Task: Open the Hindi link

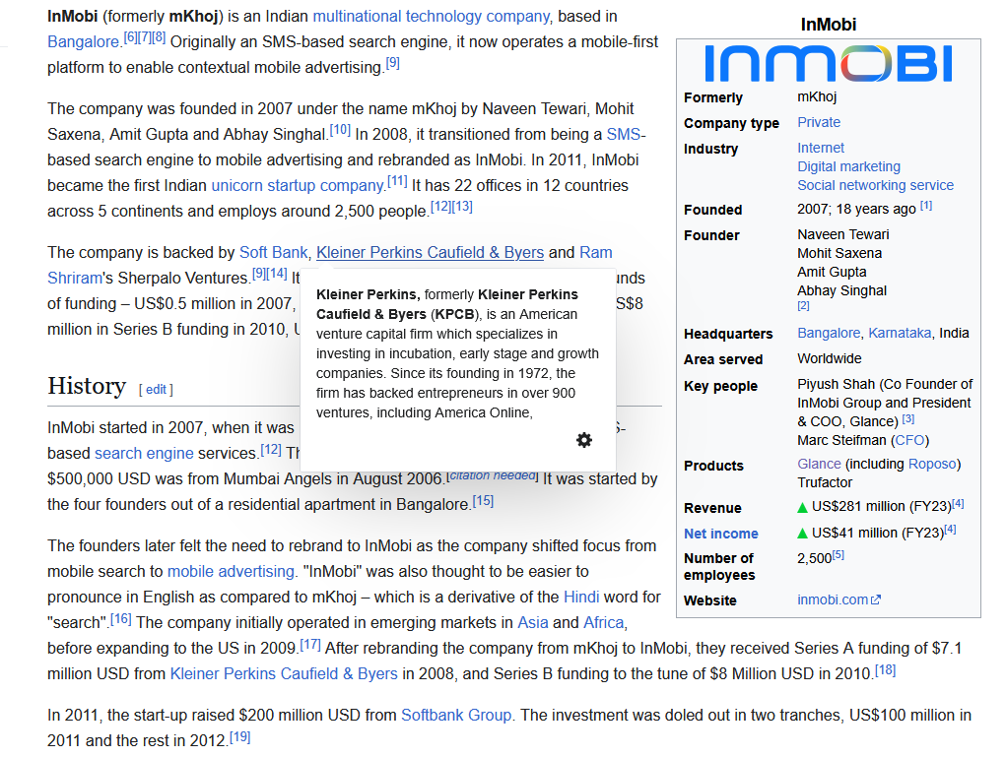Action: point(581,597)
